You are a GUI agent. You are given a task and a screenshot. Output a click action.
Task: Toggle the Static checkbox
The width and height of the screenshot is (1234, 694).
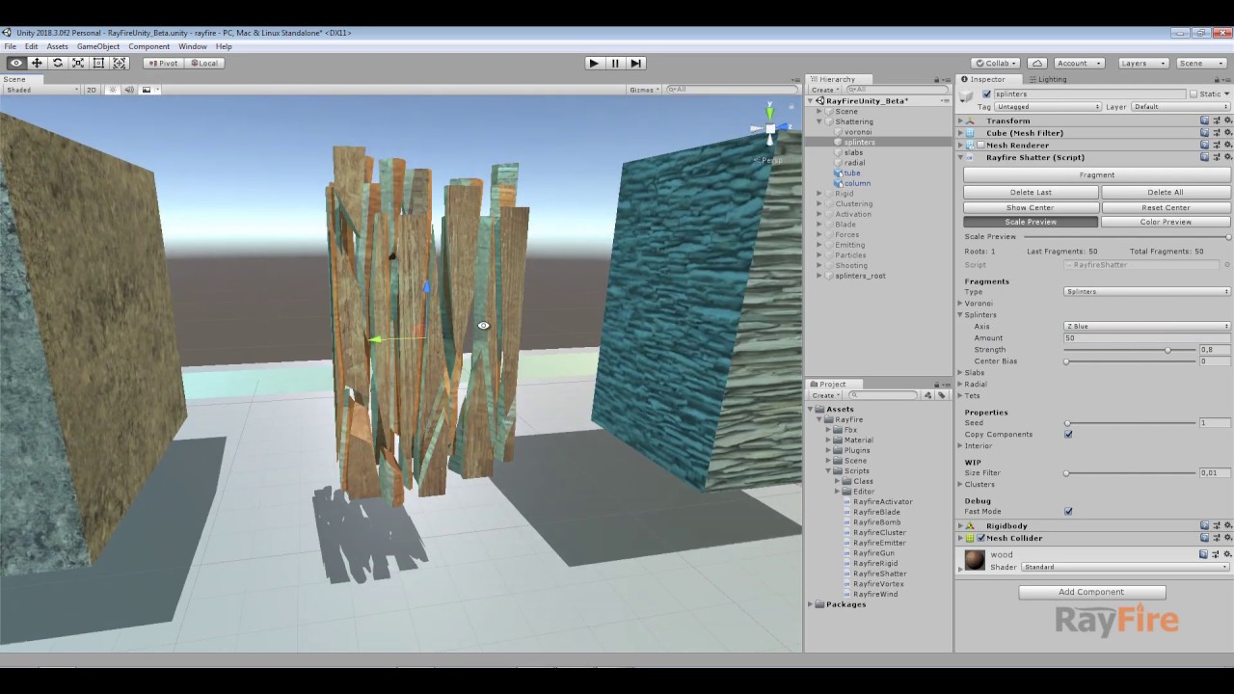pyautogui.click(x=1194, y=93)
